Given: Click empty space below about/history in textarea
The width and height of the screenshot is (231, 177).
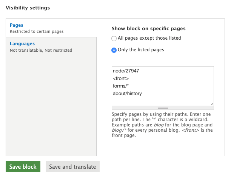Looking at the screenshot, I should point(162,100).
